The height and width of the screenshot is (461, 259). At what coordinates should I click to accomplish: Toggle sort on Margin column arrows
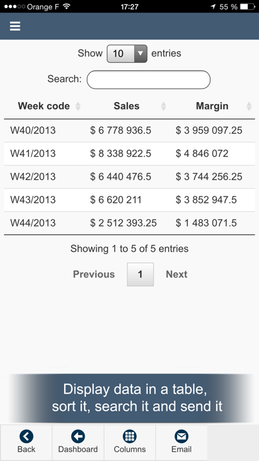click(x=249, y=106)
